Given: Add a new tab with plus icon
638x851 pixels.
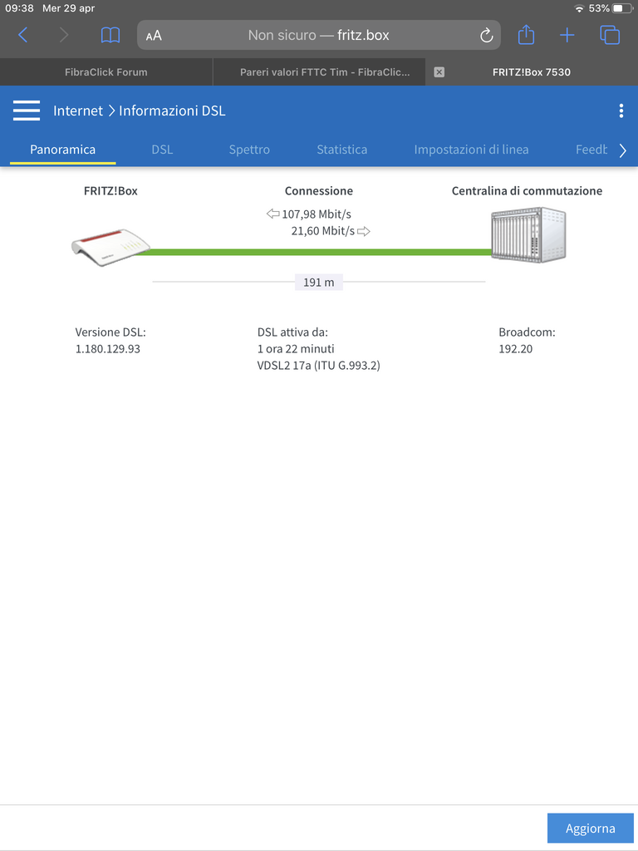Looking at the screenshot, I should 567,35.
